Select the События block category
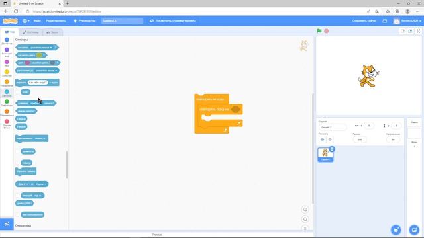The height and width of the screenshot is (238, 424). (7, 73)
